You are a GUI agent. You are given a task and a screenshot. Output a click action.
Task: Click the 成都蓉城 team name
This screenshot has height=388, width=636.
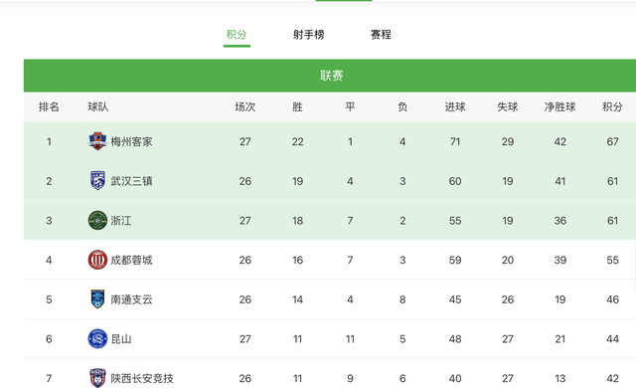pyautogui.click(x=131, y=260)
